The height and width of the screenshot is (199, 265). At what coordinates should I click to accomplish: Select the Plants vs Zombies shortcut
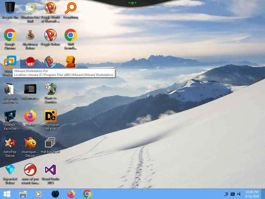pyautogui.click(x=50, y=93)
